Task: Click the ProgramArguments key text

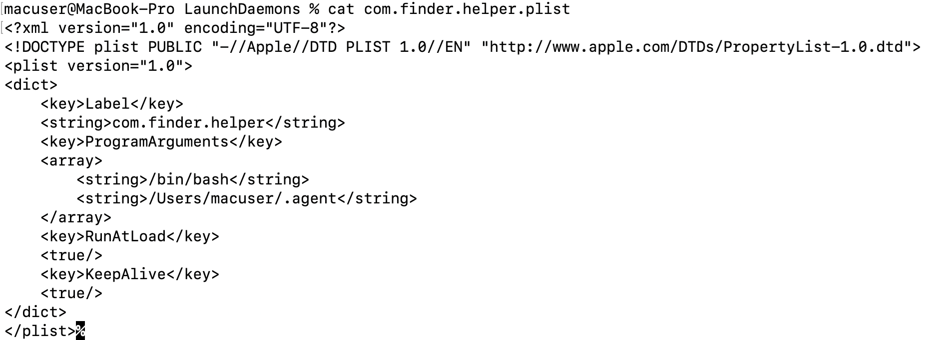Action: [x=157, y=142]
